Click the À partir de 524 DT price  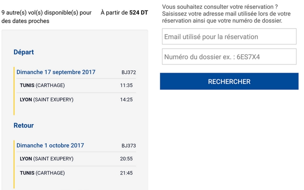(x=124, y=13)
